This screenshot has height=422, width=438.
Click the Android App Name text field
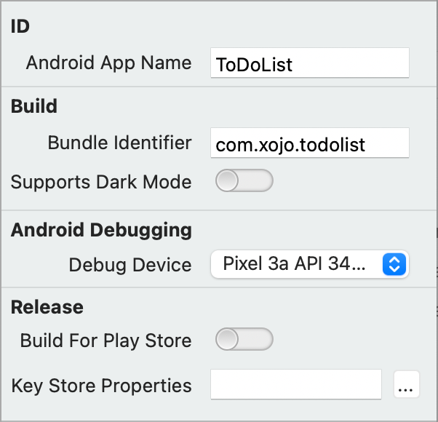pos(309,63)
